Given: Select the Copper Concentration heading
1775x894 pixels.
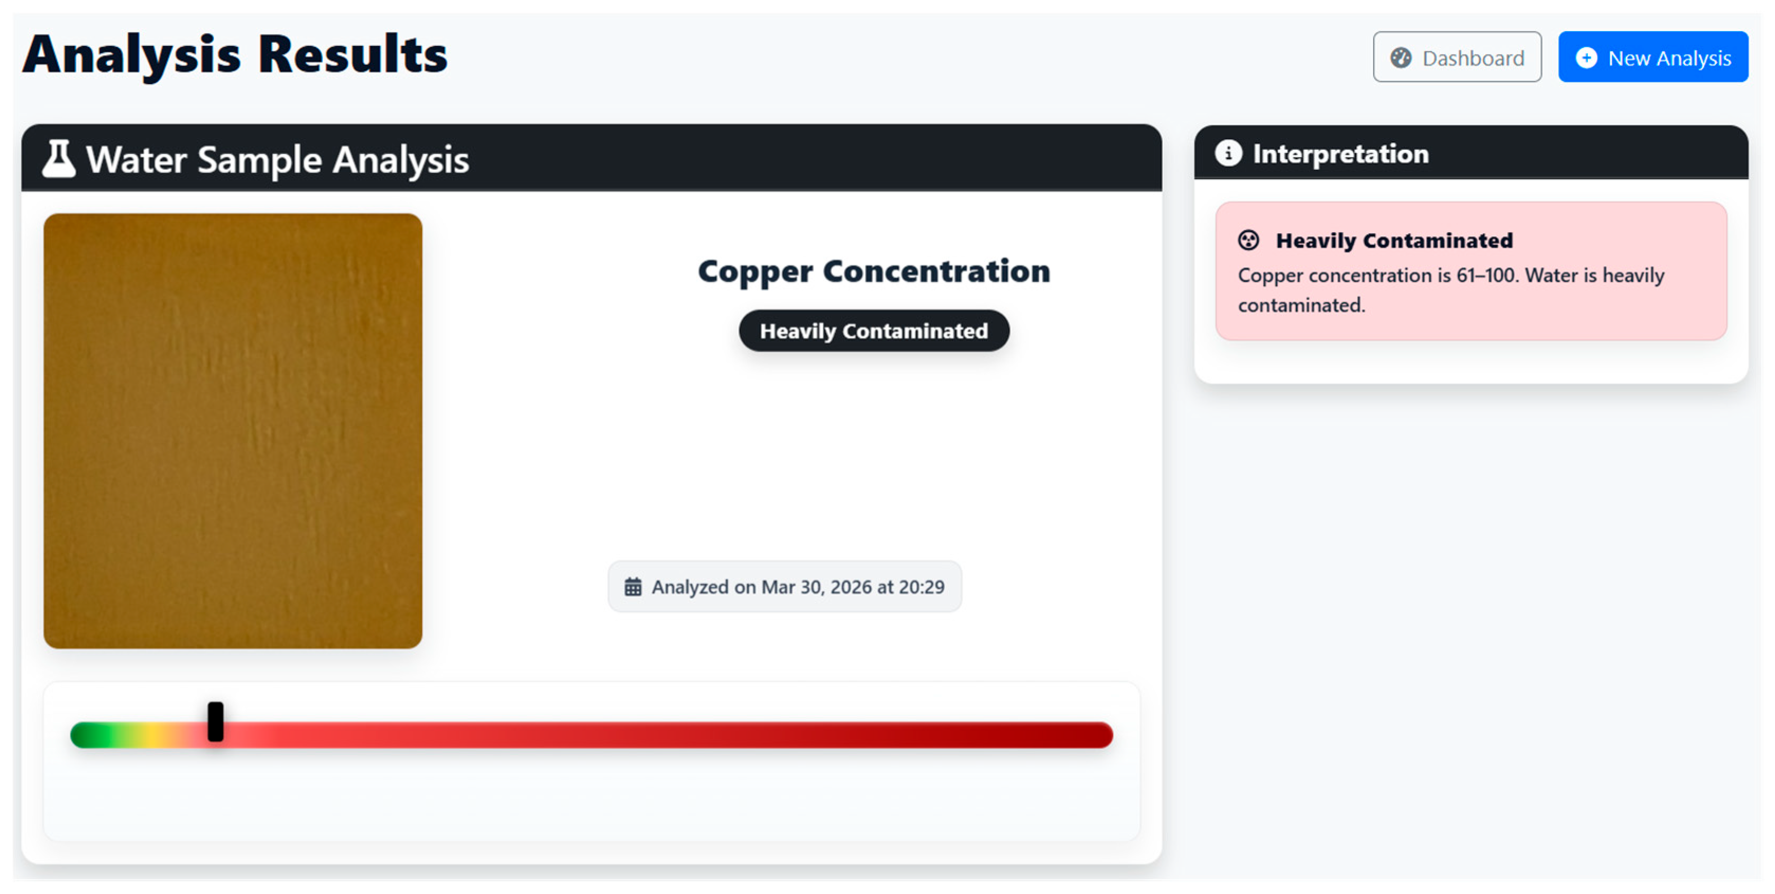Looking at the screenshot, I should coord(873,271).
